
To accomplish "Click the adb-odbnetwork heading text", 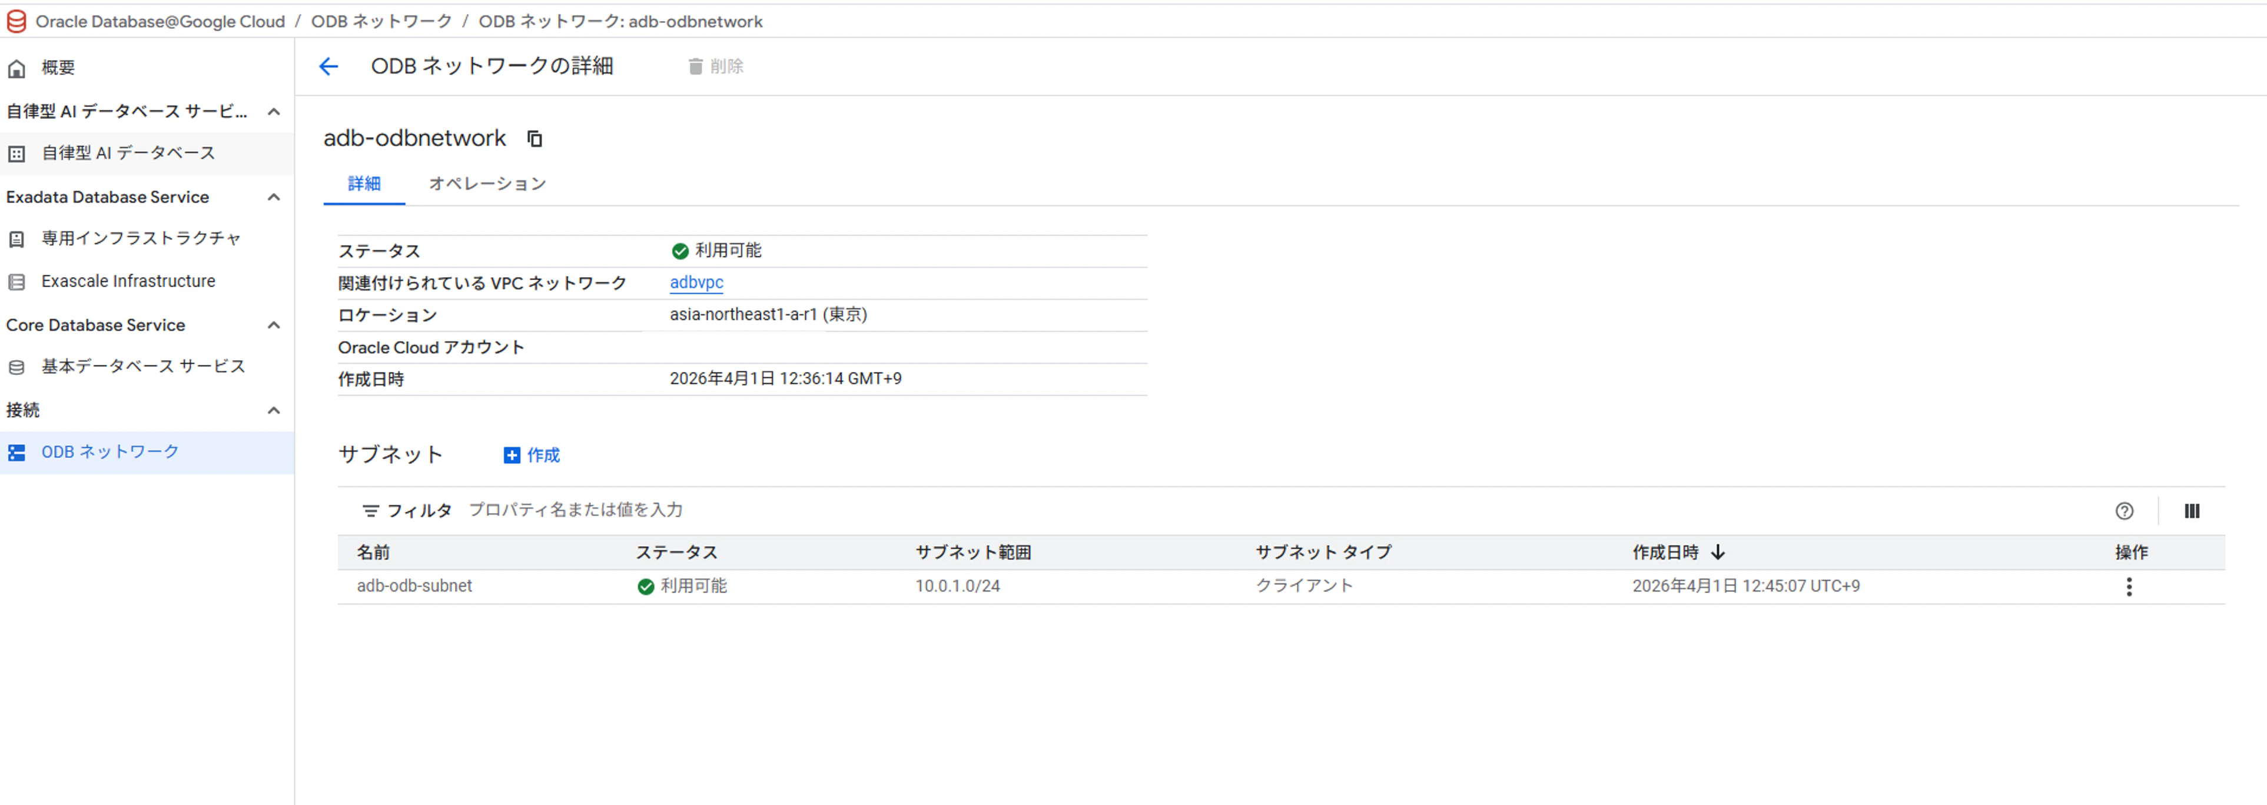I will [414, 138].
